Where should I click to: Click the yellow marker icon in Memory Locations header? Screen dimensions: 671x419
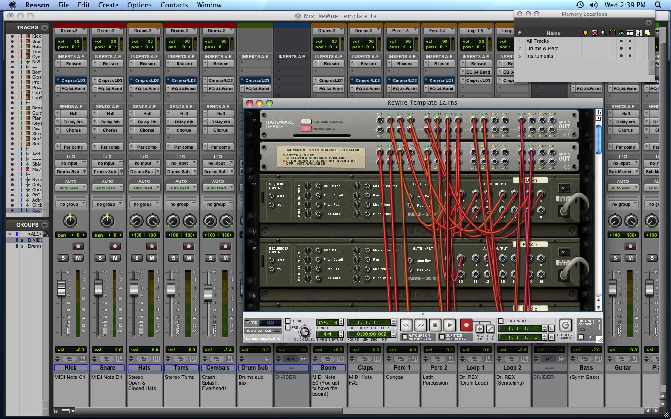pyautogui.click(x=585, y=33)
